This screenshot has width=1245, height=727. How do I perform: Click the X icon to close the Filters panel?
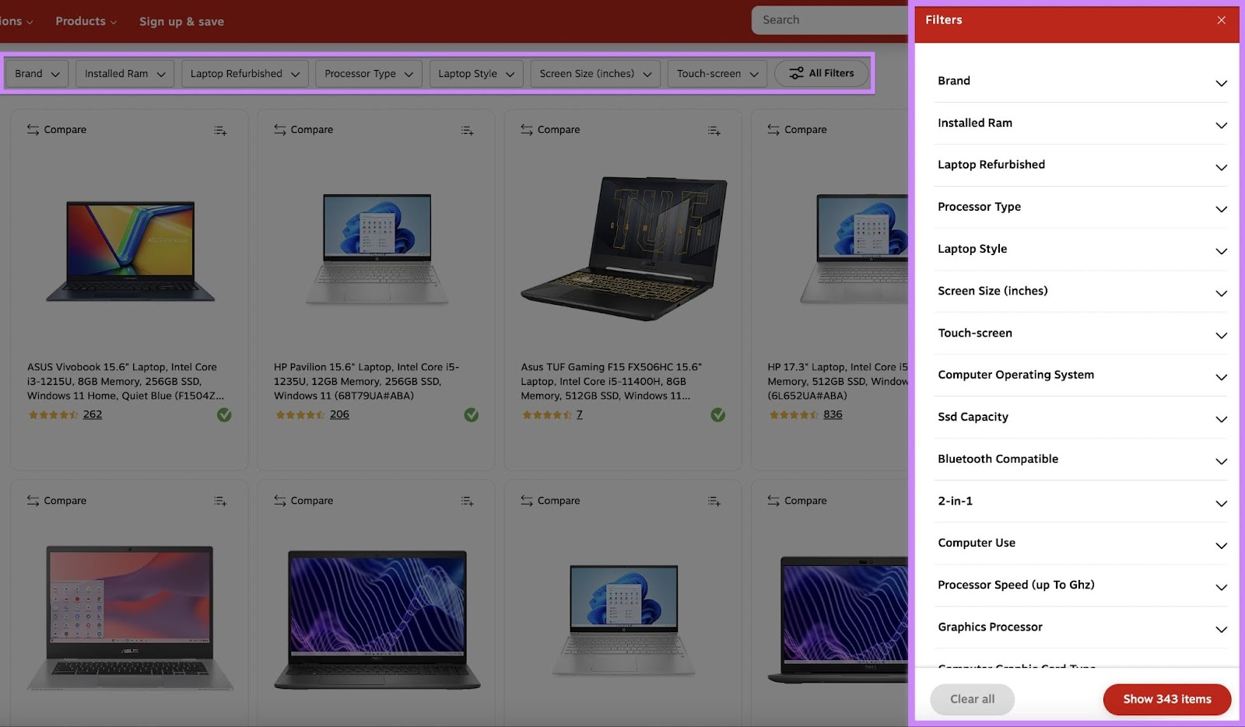click(x=1222, y=19)
